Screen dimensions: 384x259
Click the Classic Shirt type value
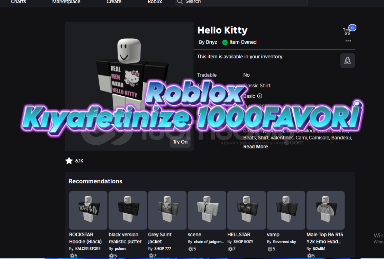[x=257, y=86]
